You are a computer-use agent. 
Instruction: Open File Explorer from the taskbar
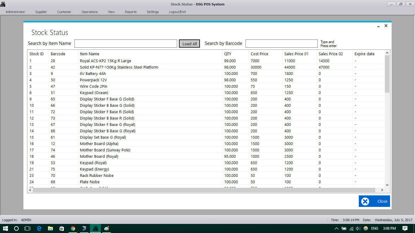50,228
